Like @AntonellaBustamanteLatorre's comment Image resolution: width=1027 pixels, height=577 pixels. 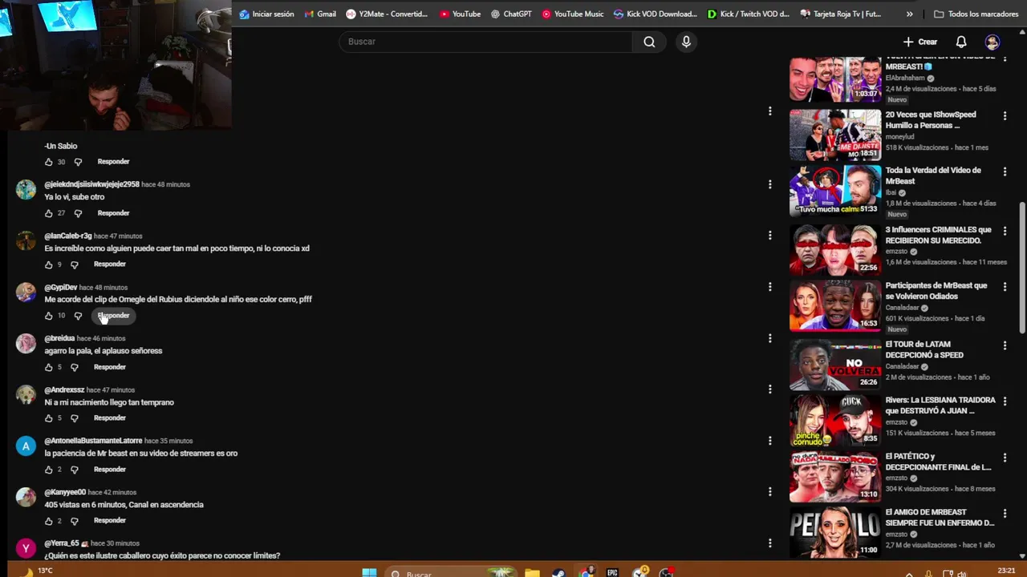coord(49,470)
